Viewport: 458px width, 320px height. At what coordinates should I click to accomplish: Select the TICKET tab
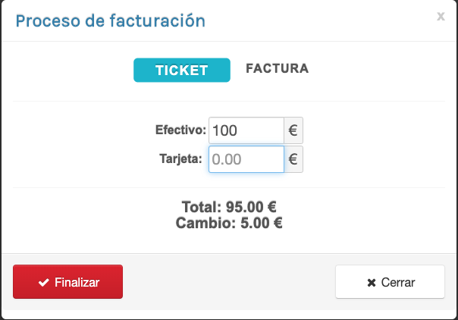[x=181, y=70]
